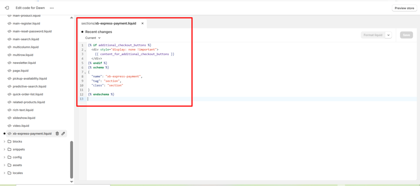
Task: Click the assets folder icon
Action: (9, 165)
